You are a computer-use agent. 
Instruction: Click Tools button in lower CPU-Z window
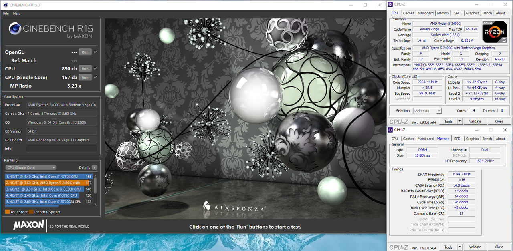point(448,247)
